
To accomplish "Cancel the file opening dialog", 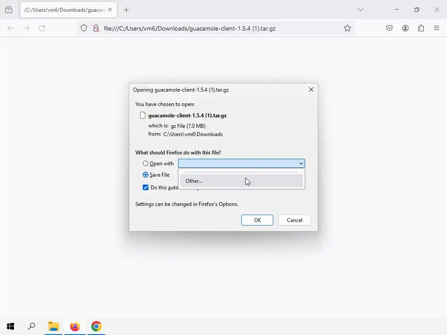I will [295, 220].
